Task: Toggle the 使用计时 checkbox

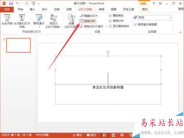Action: [110, 21]
